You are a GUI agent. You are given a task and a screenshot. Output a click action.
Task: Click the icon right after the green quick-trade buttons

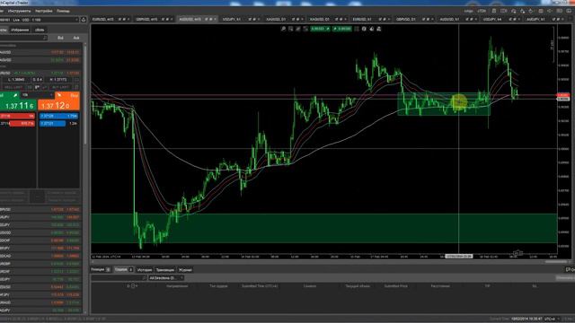point(357,29)
